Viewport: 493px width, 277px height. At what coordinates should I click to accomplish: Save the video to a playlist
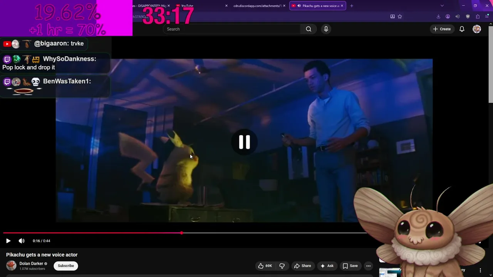coord(350,266)
